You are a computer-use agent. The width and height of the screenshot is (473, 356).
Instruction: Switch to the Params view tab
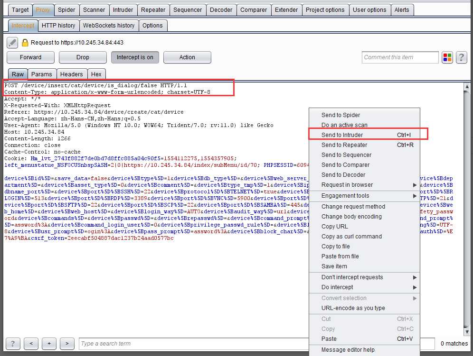(x=42, y=74)
